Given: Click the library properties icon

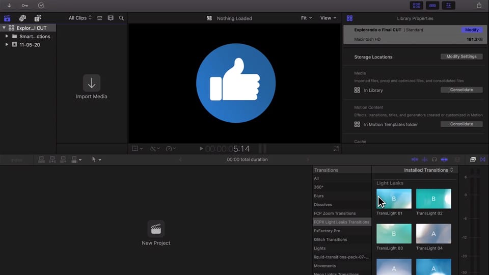Looking at the screenshot, I should (349, 18).
